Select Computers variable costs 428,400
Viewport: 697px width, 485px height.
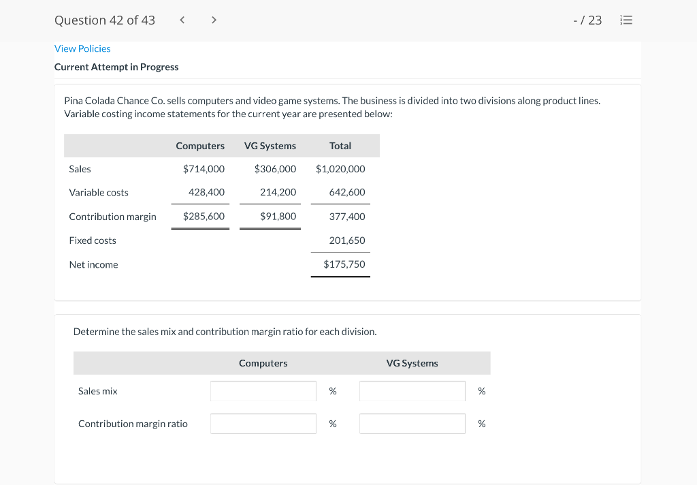(206, 192)
